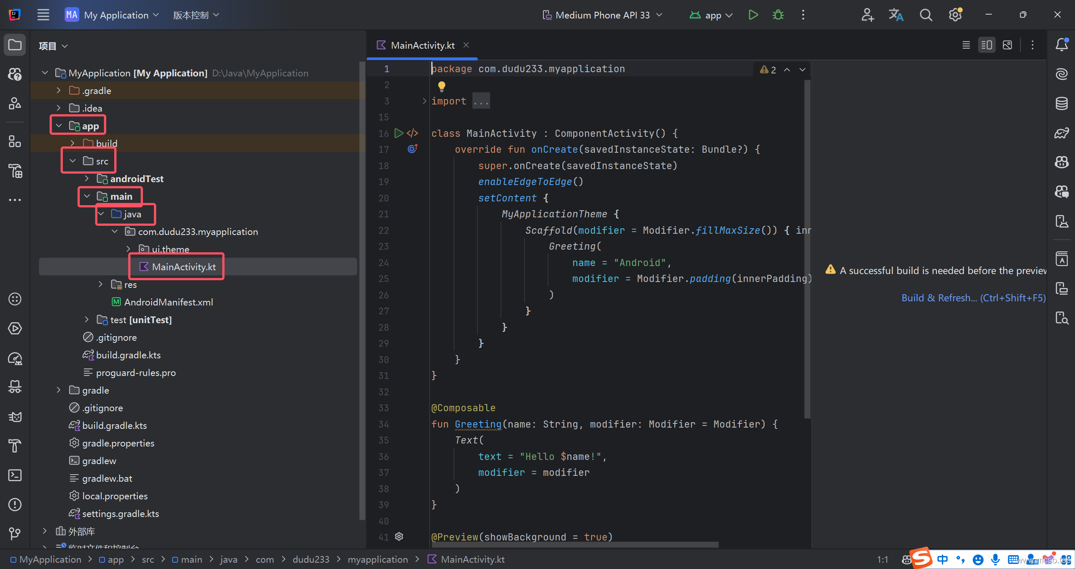
Task: Open 版本控制 version control dropdown
Action: click(196, 15)
